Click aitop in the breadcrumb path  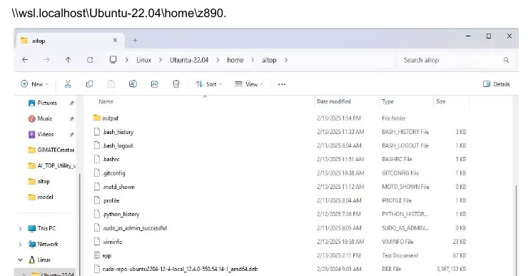tap(269, 60)
